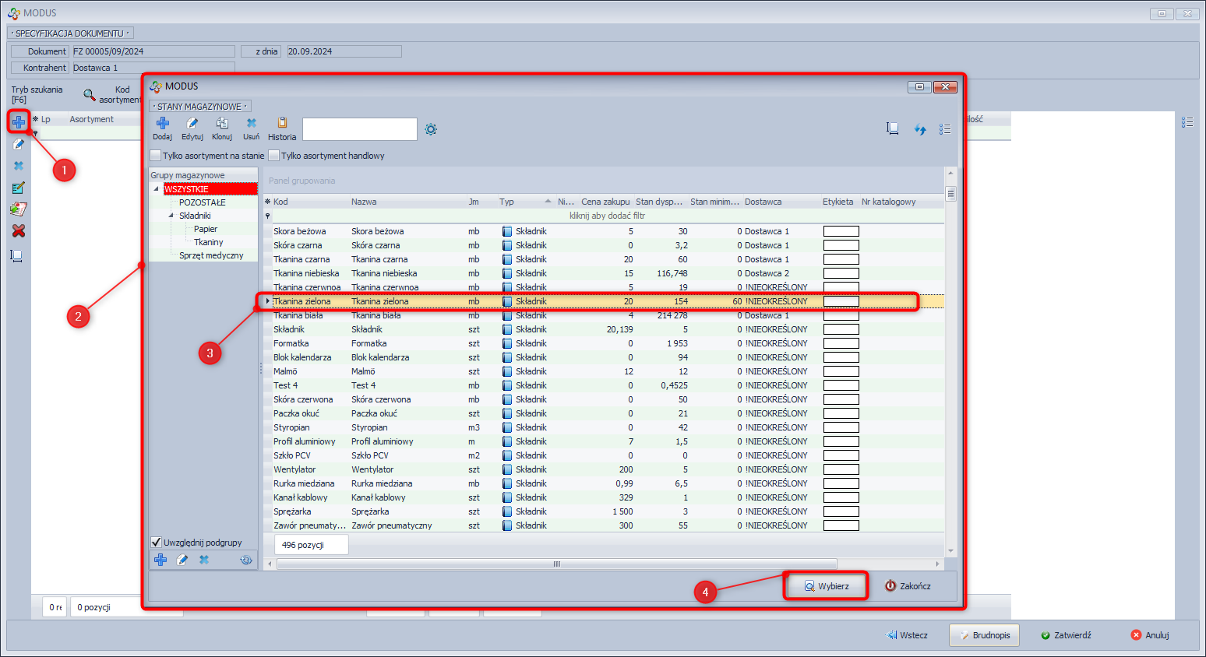Viewport: 1206px width, 657px height.
Task: Click the red X icon in left sidebar
Action: point(19,231)
